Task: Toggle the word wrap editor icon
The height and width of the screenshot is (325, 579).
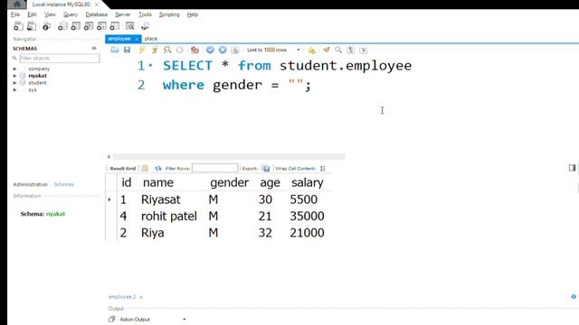Action: [364, 50]
